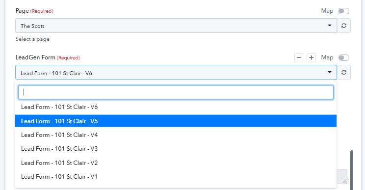Click the minus icon beside LeadGen Form
Image resolution: width=365 pixels, height=190 pixels.
point(299,57)
